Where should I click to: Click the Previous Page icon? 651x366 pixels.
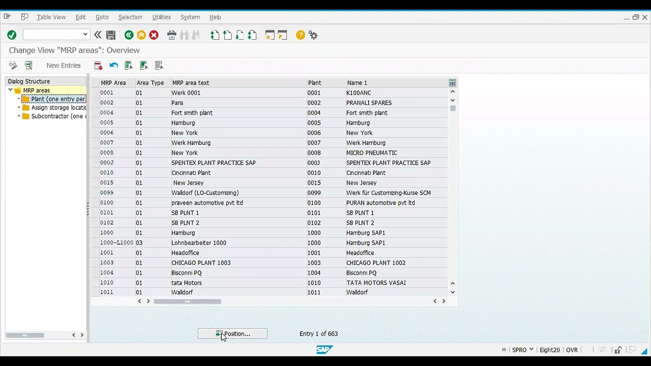(x=227, y=35)
